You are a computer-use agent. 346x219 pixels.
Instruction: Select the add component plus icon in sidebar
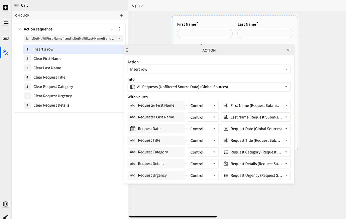point(5,8)
